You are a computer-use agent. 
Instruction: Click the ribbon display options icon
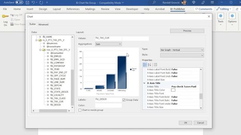(x=212, y=3)
